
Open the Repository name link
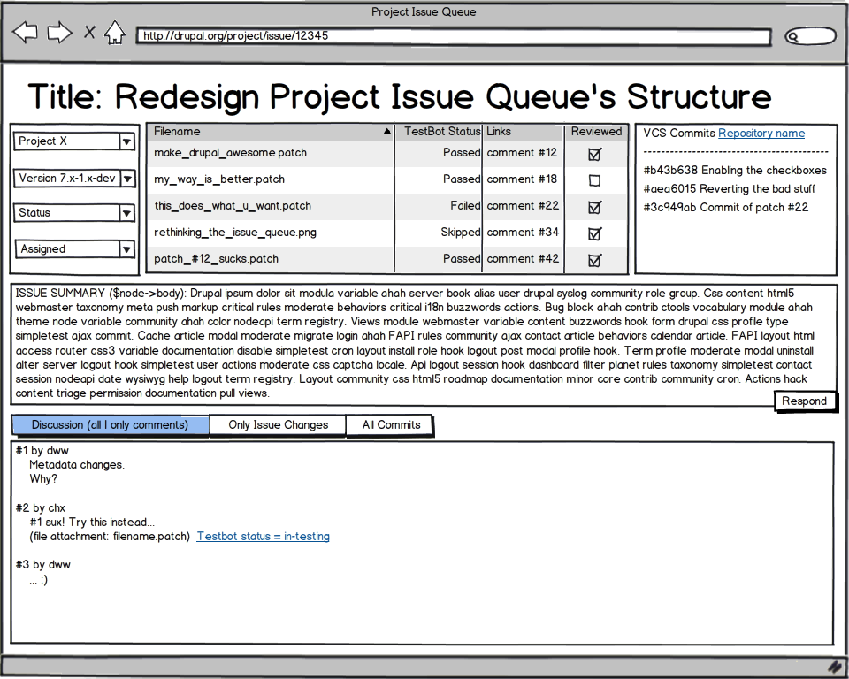761,134
